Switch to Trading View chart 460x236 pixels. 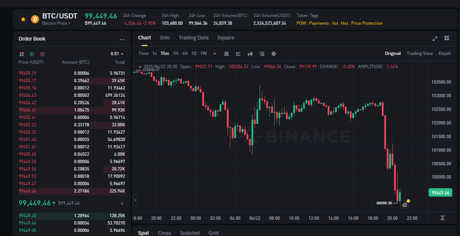(419, 54)
